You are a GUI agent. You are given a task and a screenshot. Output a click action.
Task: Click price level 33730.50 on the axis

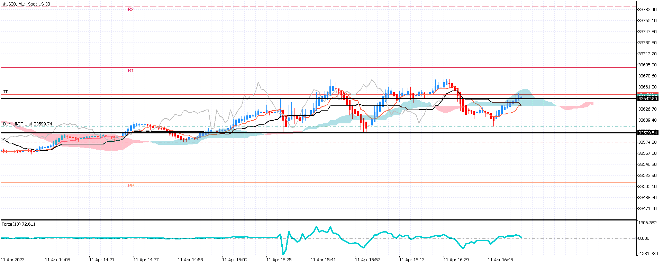pos(647,43)
